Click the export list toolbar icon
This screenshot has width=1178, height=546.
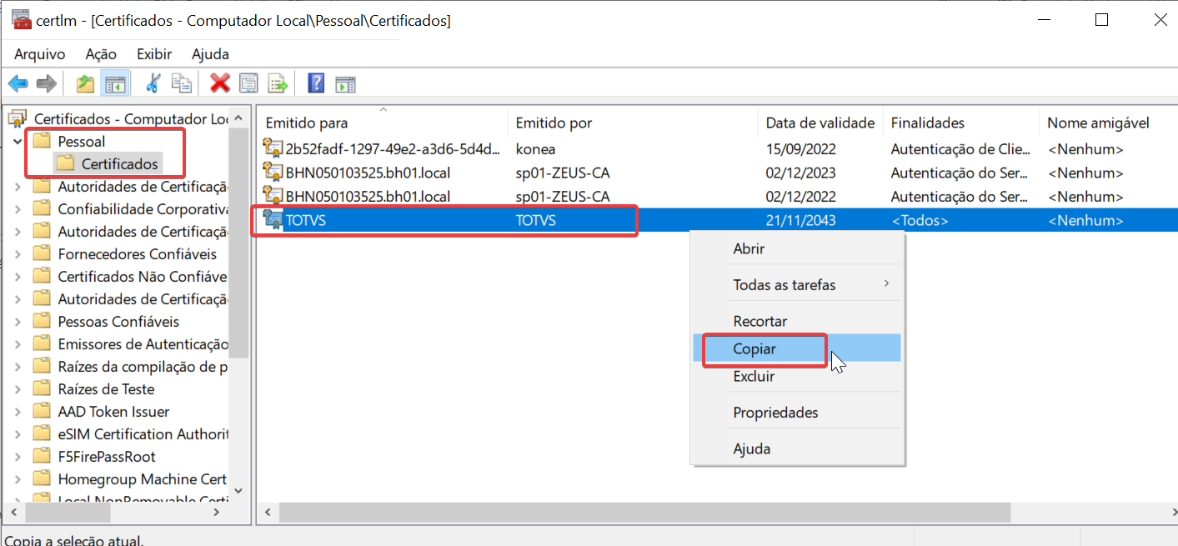click(x=278, y=83)
